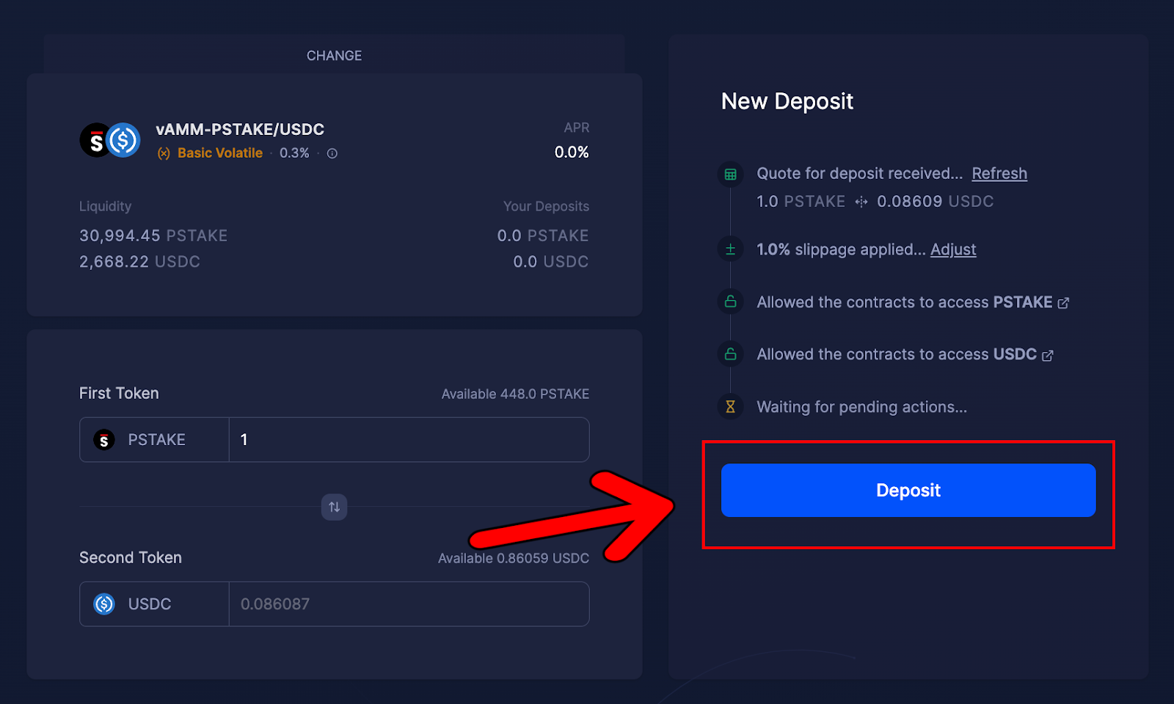
Task: Click the 0.08609 USDC quote value
Action: [x=936, y=202]
